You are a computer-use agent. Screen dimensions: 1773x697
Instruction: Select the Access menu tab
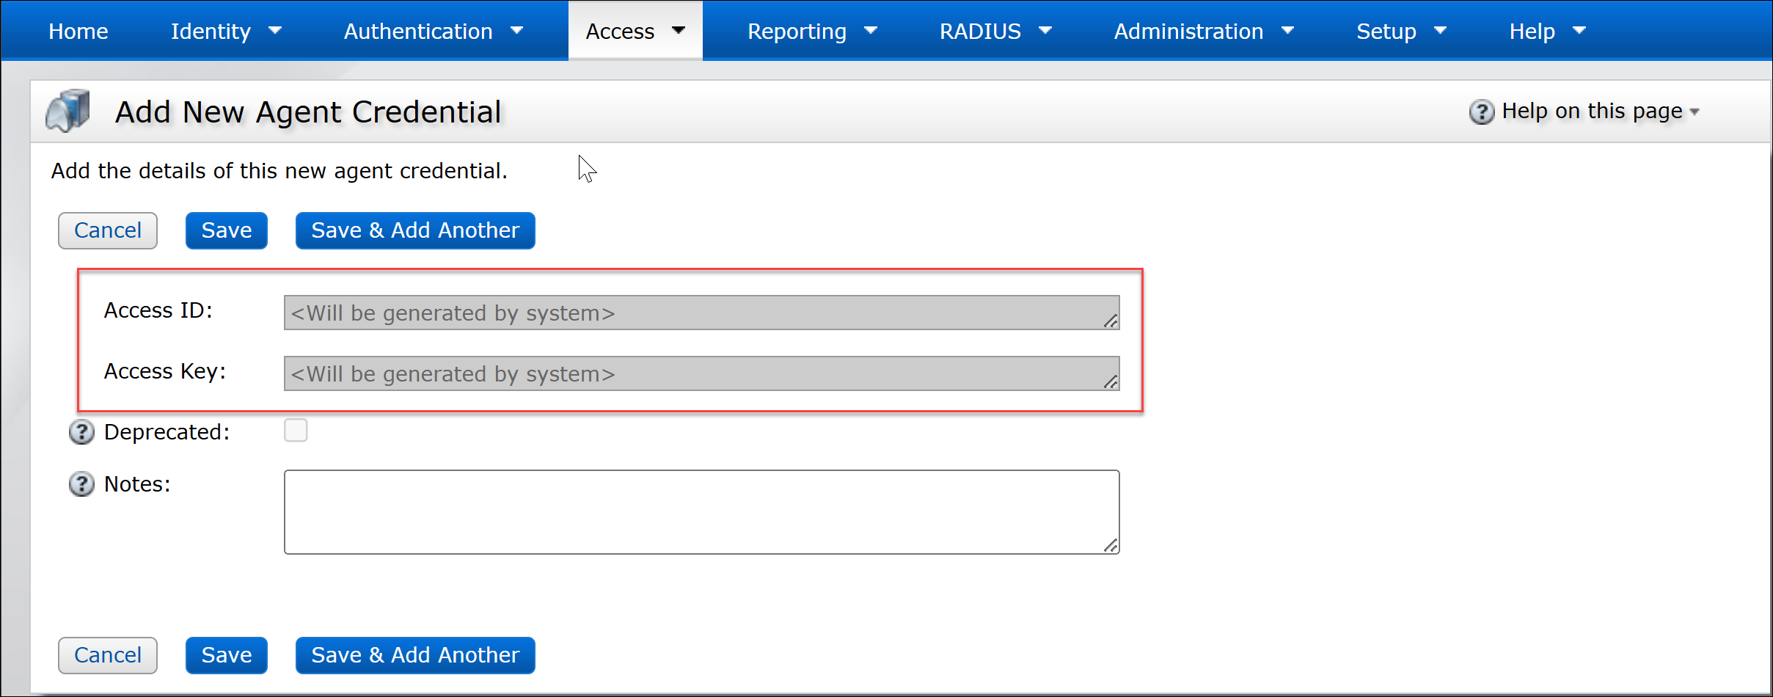(634, 31)
